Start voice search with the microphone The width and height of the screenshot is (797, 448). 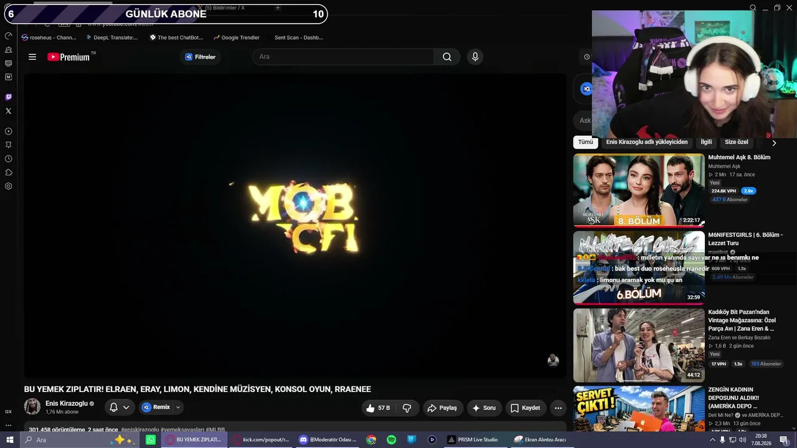point(475,57)
